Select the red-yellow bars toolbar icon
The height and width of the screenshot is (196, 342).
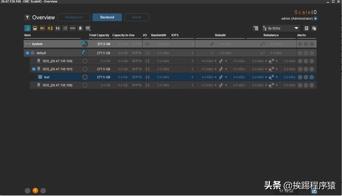[43, 28]
